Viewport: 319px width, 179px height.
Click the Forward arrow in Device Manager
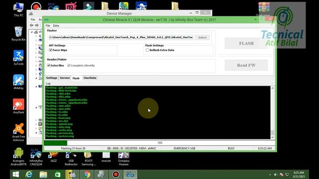[x=37, y=25]
